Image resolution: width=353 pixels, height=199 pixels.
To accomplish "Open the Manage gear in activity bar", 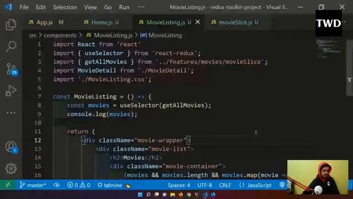I will 11,169.
